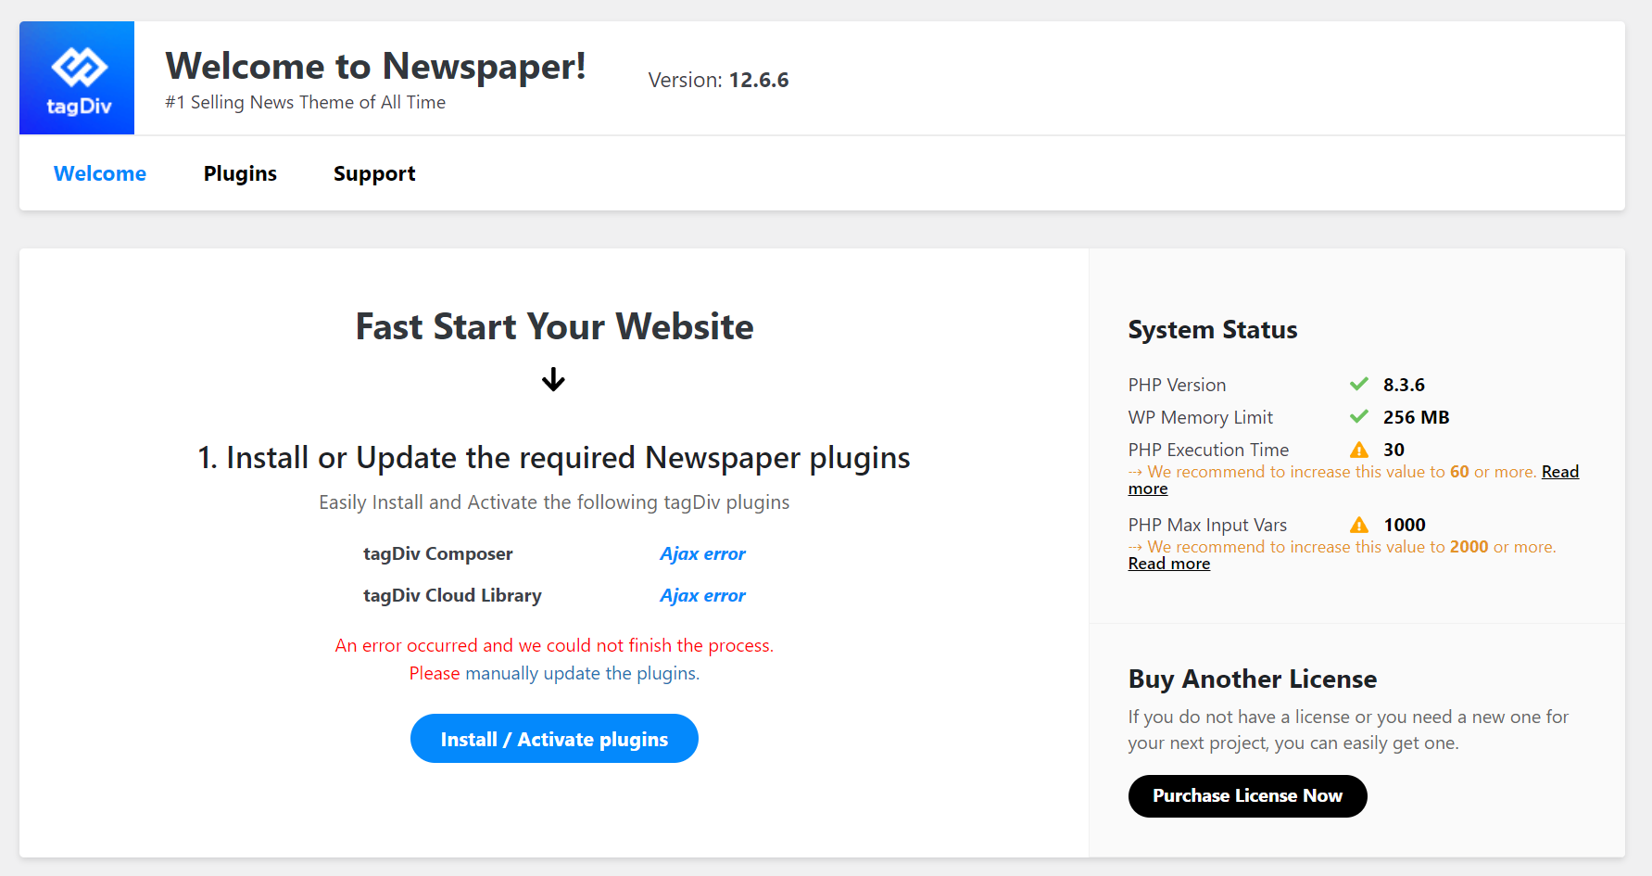The image size is (1652, 876).
Task: Click the 'WP Memory Limit' label
Action: [x=1201, y=417]
